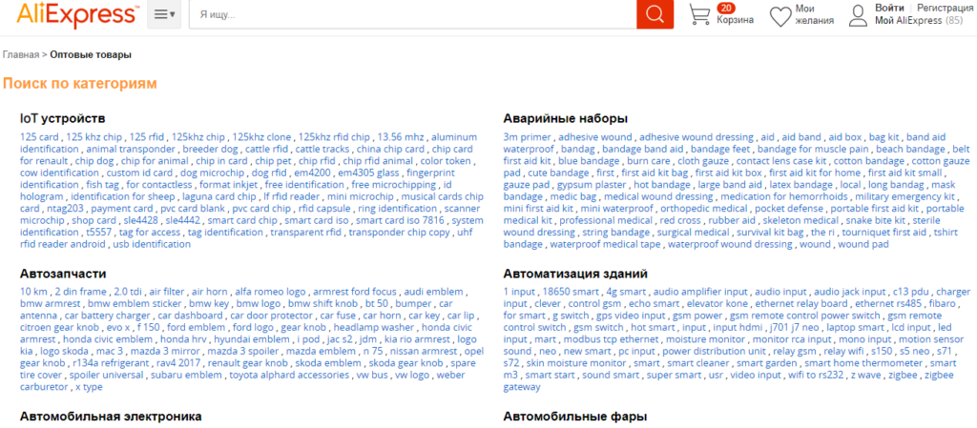
Task: Open the shopping cart icon
Action: pyautogui.click(x=699, y=15)
